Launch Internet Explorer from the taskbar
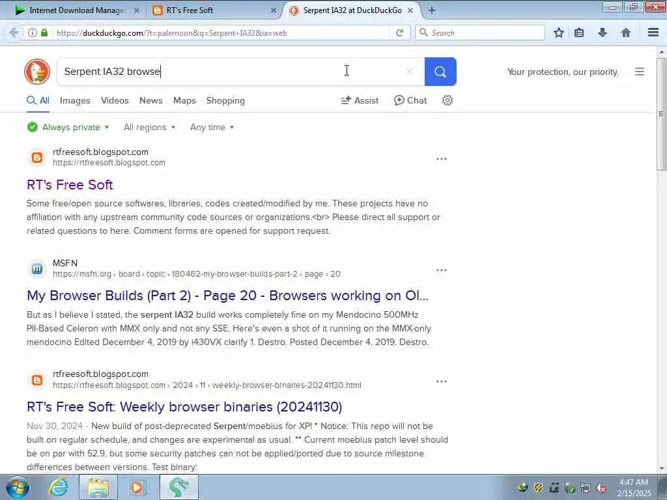Viewport: 667px width, 500px height. (x=57, y=487)
